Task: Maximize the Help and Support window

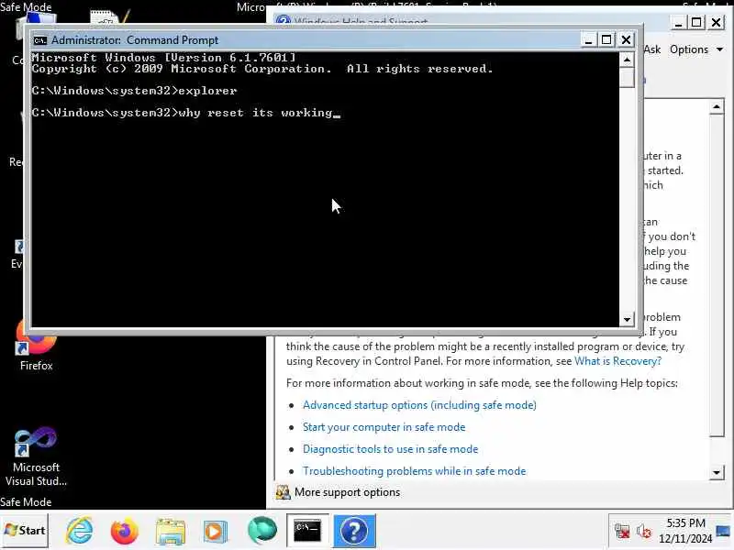Action: click(696, 22)
